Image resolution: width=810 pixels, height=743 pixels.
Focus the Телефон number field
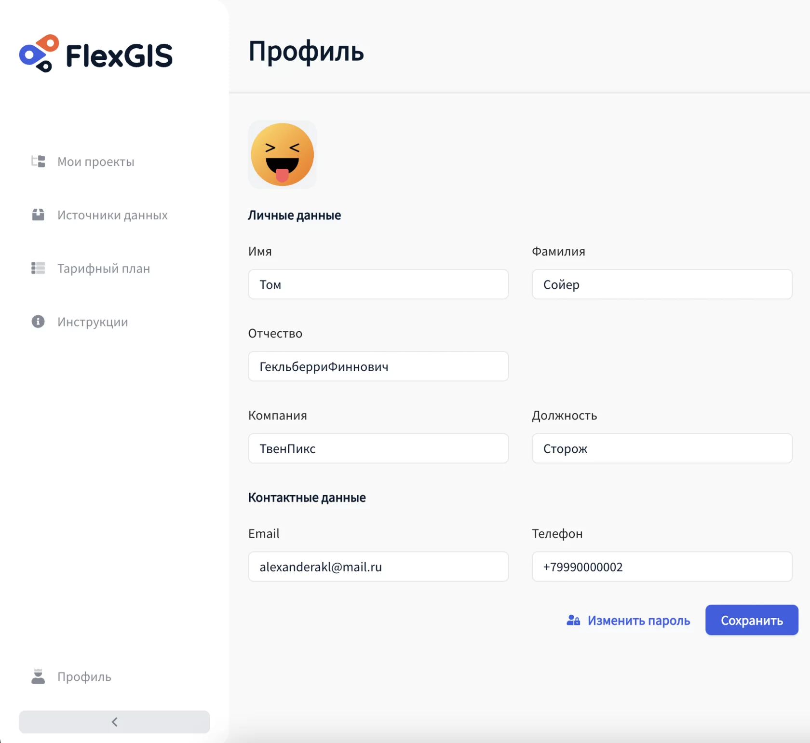(x=661, y=567)
